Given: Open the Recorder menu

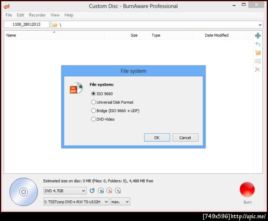Looking at the screenshot, I should coord(37,15).
